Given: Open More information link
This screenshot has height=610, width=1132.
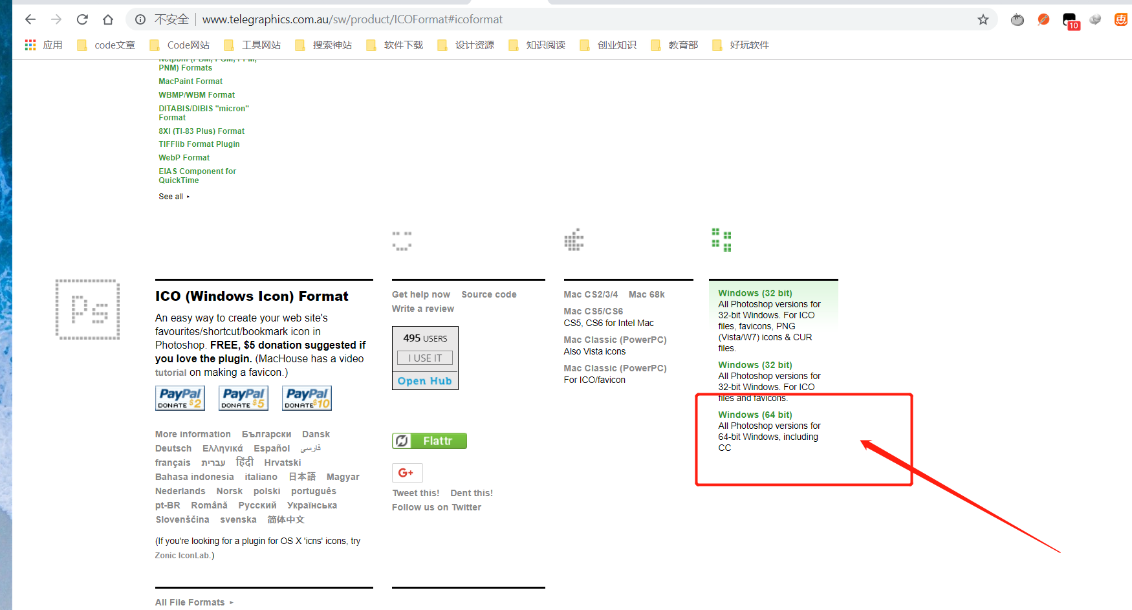Looking at the screenshot, I should point(193,434).
